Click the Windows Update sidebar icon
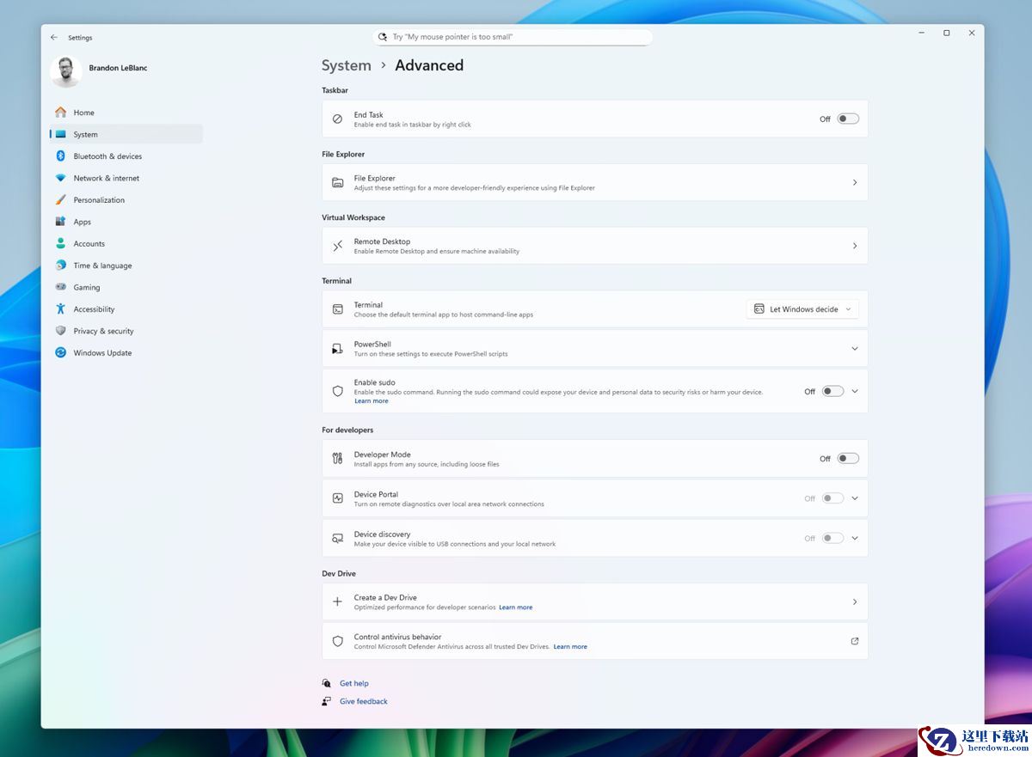 tap(60, 353)
